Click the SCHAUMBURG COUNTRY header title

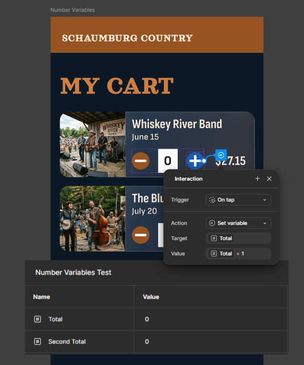127,38
